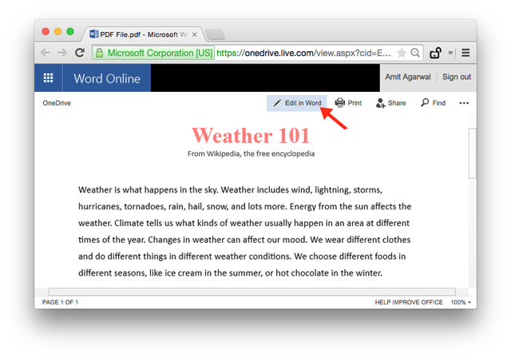
Task: Click the zoom magnifier icon in address bar
Action: [415, 53]
